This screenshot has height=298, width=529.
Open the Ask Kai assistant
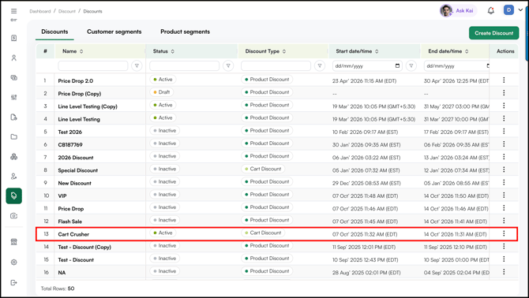click(458, 11)
